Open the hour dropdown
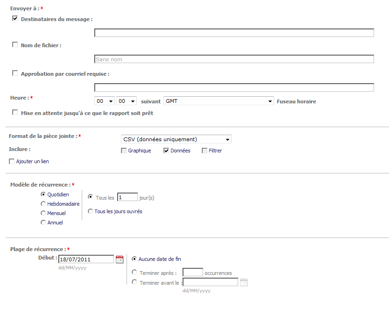389x324 pixels. pyautogui.click(x=105, y=101)
